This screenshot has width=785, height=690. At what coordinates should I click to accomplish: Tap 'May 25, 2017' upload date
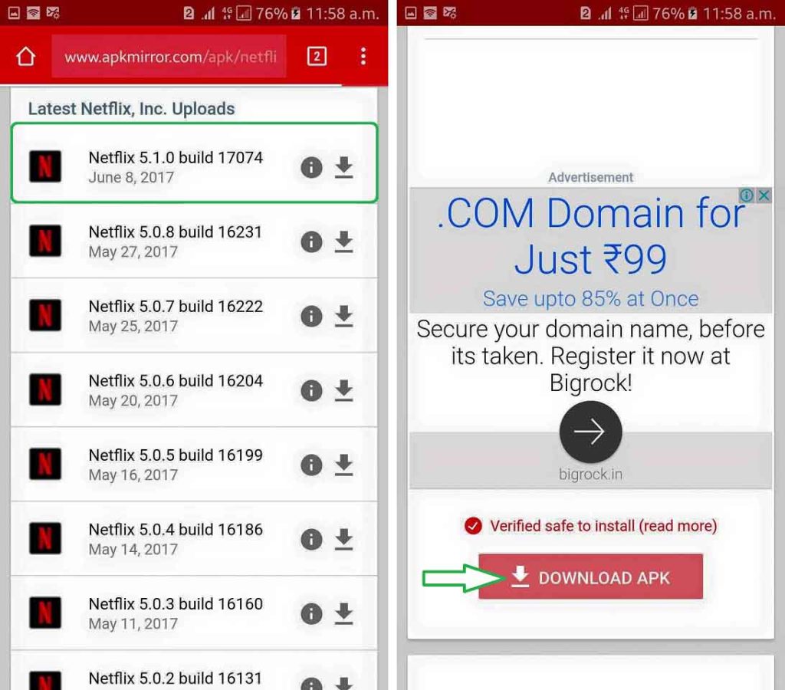point(133,327)
